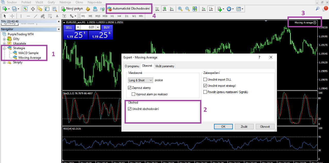Screen dimensions: 329x163
Task: Expand the Účty tree node
Action: (4, 39)
